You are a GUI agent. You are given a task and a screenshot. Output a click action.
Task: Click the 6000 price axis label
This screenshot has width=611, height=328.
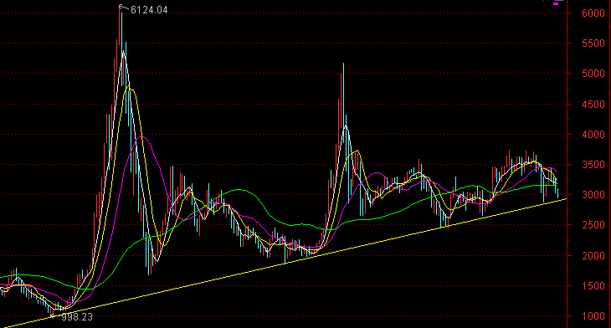pos(593,13)
